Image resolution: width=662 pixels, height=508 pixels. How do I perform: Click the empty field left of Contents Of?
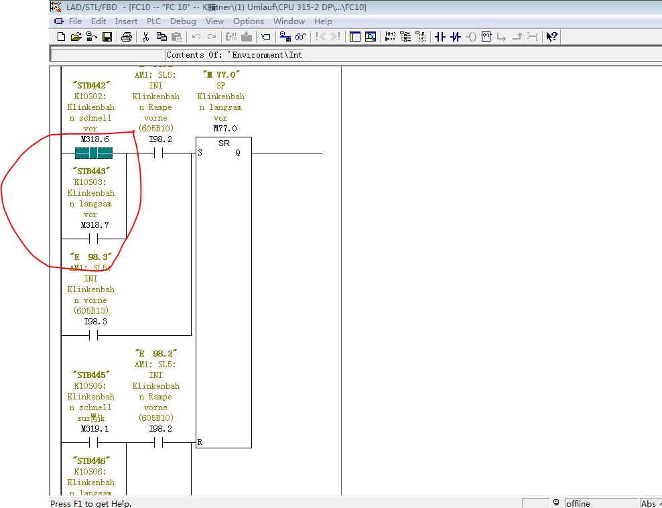(x=107, y=55)
